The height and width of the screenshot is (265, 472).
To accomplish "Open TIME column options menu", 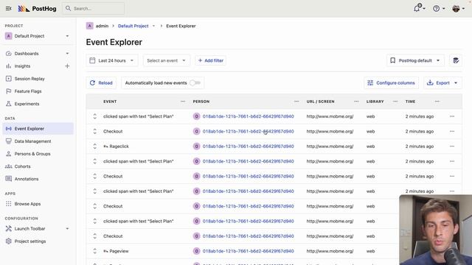I will tap(437, 102).
